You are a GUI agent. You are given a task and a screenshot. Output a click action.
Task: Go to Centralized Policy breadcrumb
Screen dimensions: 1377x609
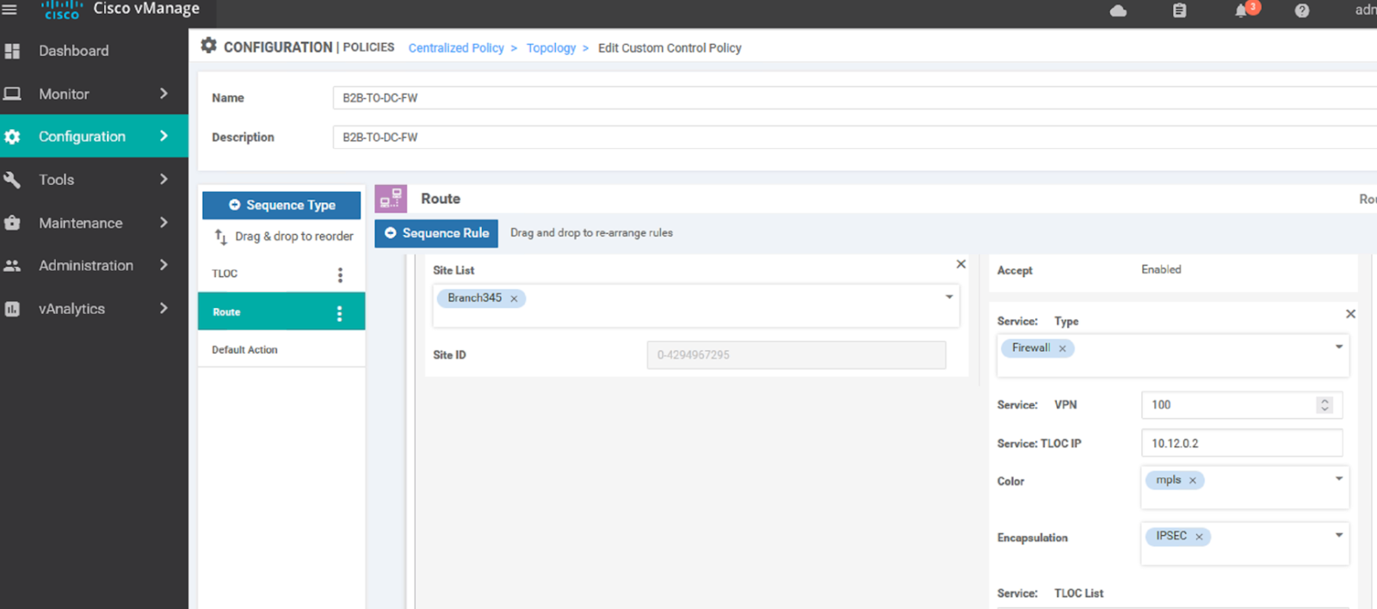(x=456, y=48)
